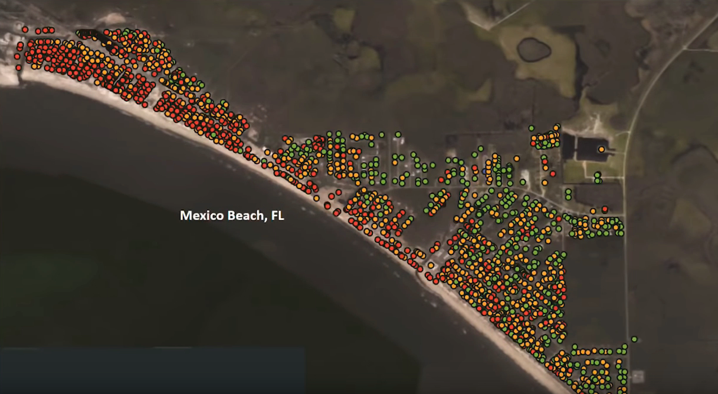Image resolution: width=718 pixels, height=394 pixels.
Task: Select the single blue marker among the markers
Action: click(484, 171)
